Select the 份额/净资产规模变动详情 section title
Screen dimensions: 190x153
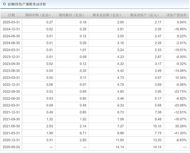[x=27, y=4]
